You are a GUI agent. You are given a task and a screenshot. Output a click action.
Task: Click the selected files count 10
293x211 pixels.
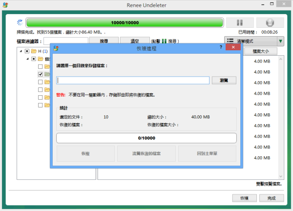pyautogui.click(x=106, y=117)
